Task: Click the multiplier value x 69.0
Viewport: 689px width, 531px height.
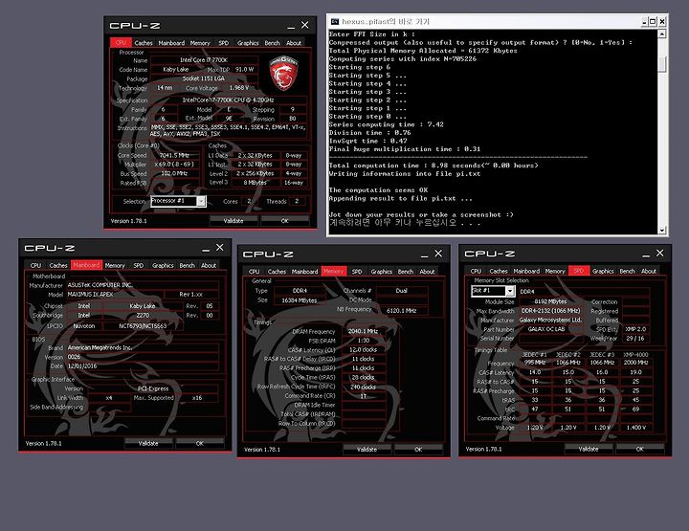Action: [x=174, y=165]
